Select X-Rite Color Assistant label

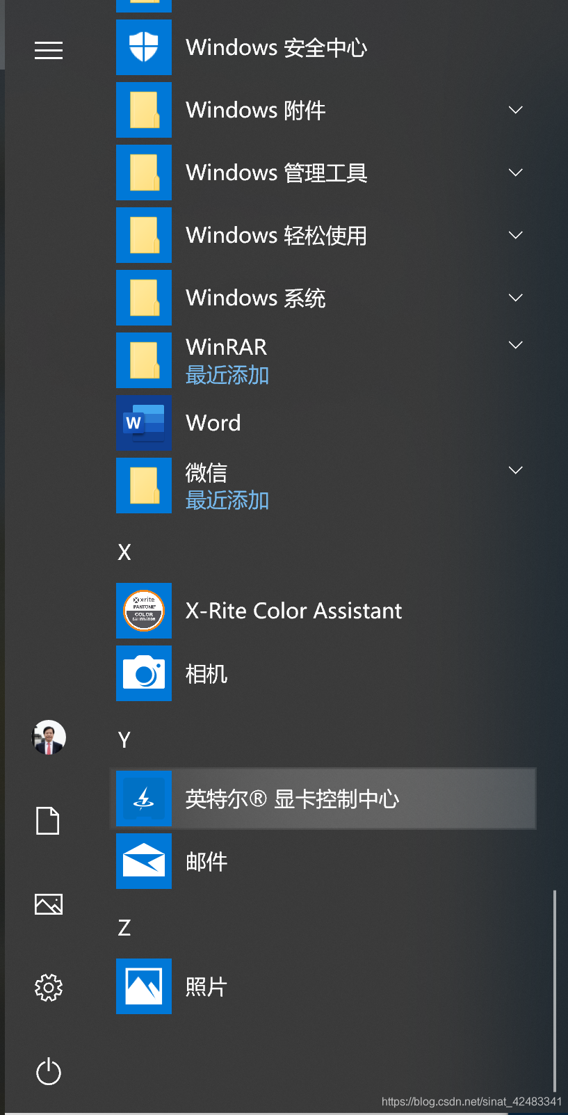[x=294, y=611]
